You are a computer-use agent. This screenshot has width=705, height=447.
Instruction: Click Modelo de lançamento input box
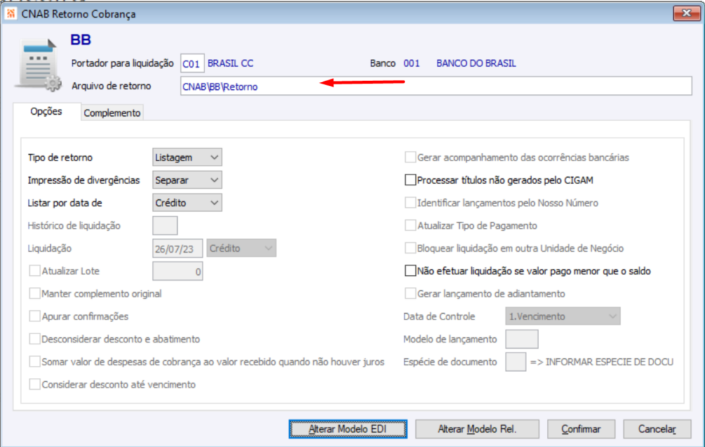pos(521,339)
